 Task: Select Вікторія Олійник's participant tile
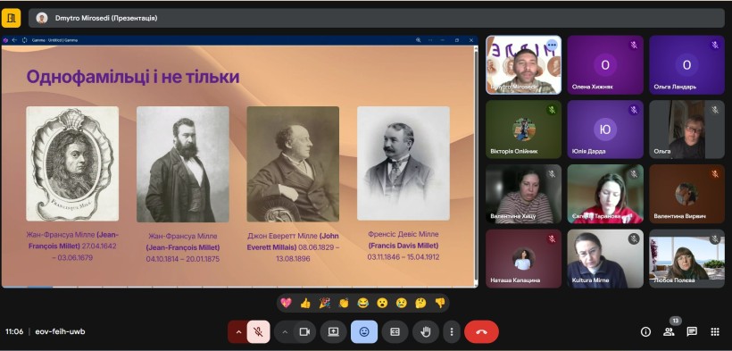point(523,130)
